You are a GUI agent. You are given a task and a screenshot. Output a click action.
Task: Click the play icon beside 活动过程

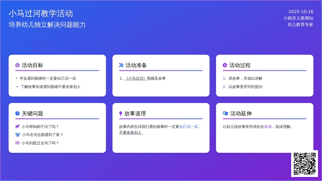(225, 65)
